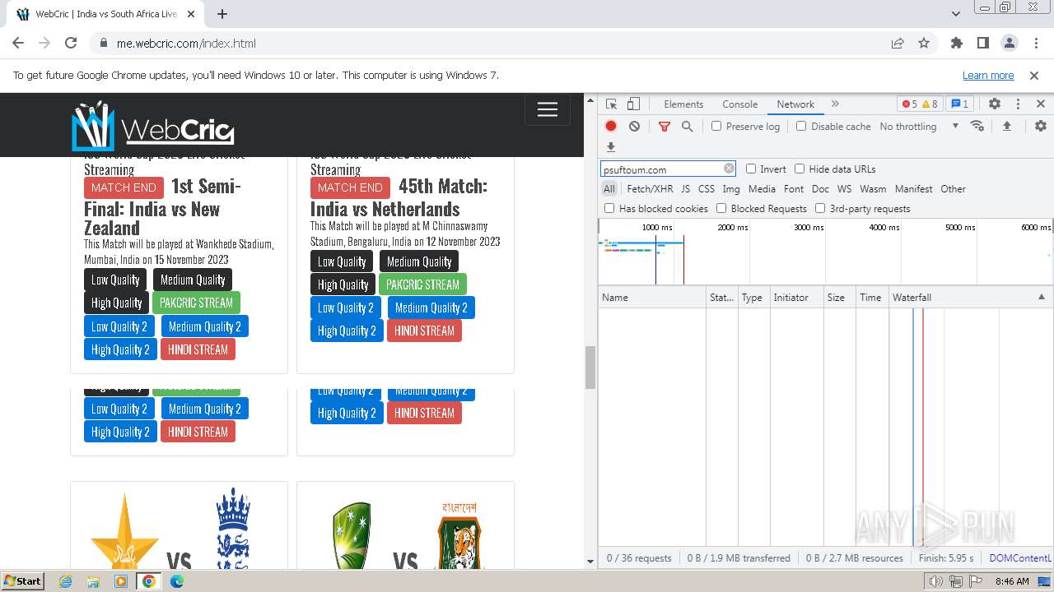Toggle Chrome side panel icon

(x=983, y=44)
